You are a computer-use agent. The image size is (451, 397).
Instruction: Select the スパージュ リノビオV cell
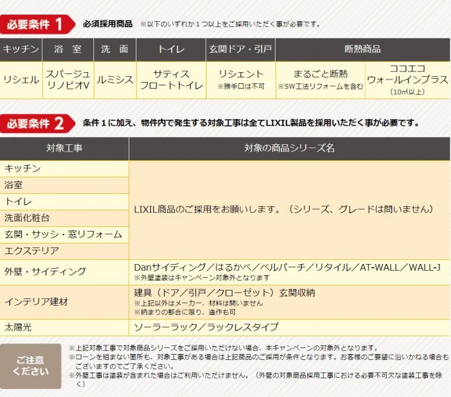(x=68, y=80)
